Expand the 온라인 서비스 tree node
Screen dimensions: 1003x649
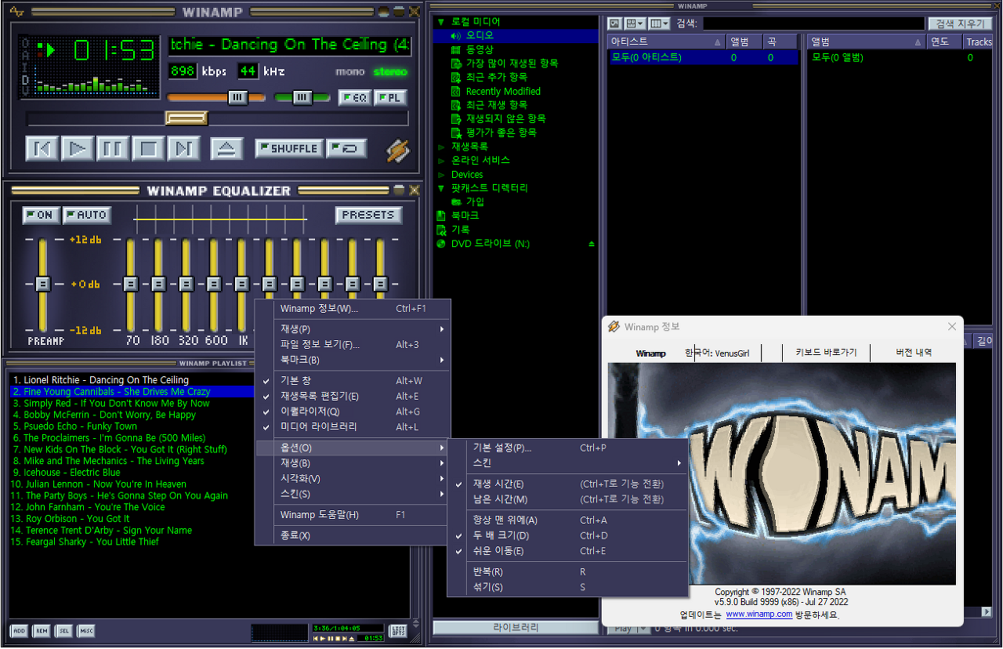441,161
